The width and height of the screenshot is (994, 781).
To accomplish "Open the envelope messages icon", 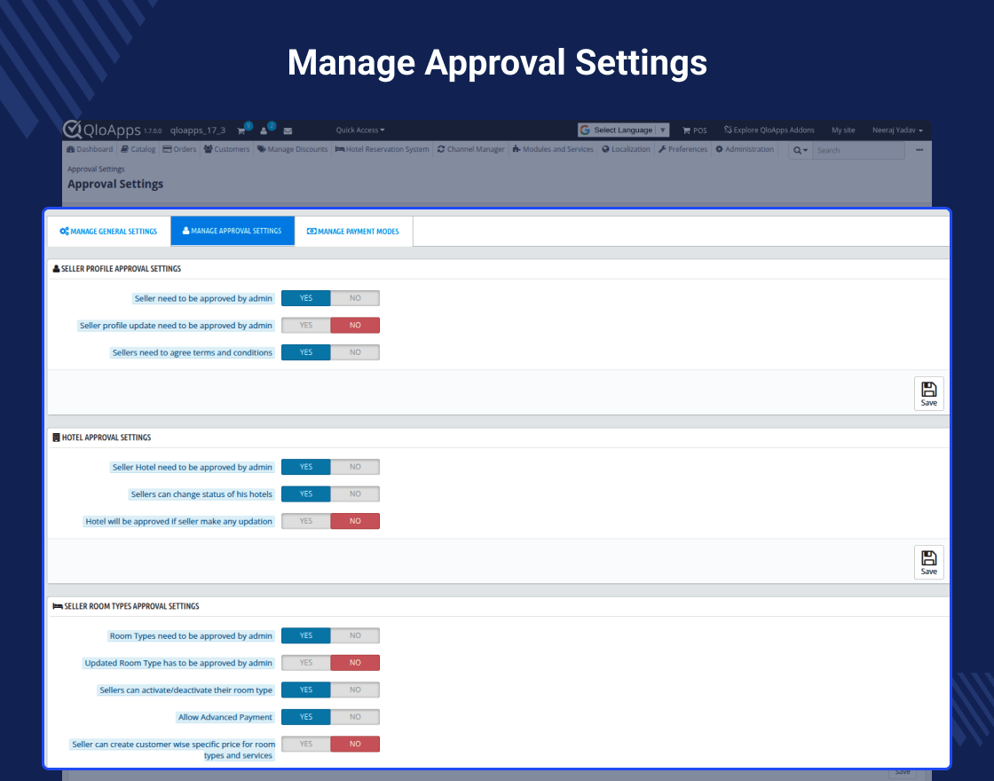I will [x=288, y=130].
